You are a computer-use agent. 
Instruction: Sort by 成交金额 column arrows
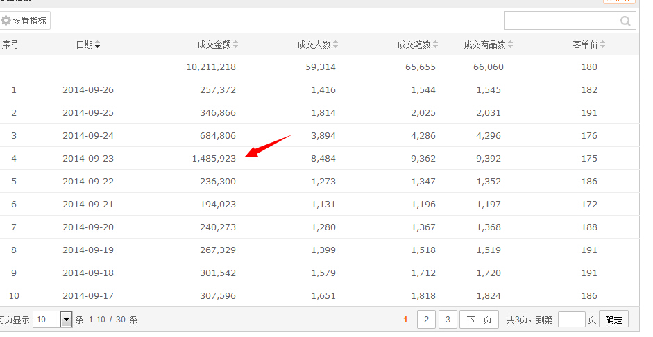(x=236, y=44)
